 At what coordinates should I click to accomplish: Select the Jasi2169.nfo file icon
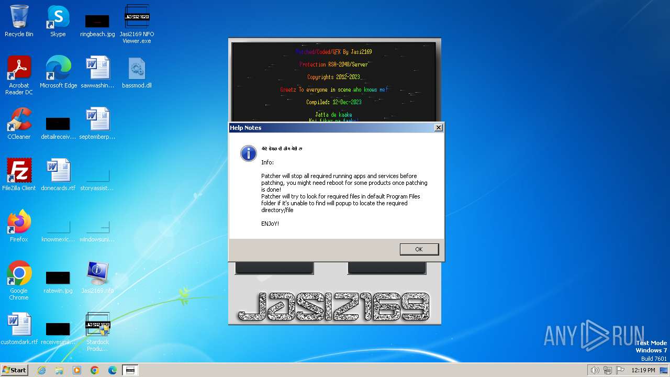coord(97,278)
